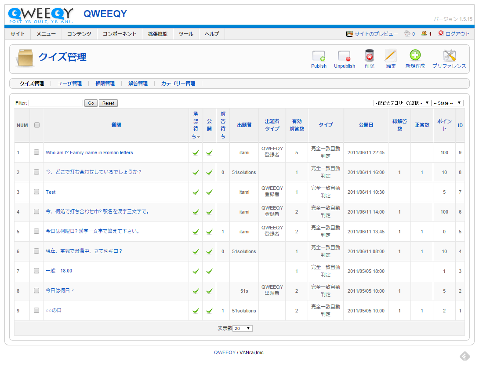The width and height of the screenshot is (479, 370).
Task: Toggle 公開 checkmark for the Test quiz
Action: [x=210, y=192]
